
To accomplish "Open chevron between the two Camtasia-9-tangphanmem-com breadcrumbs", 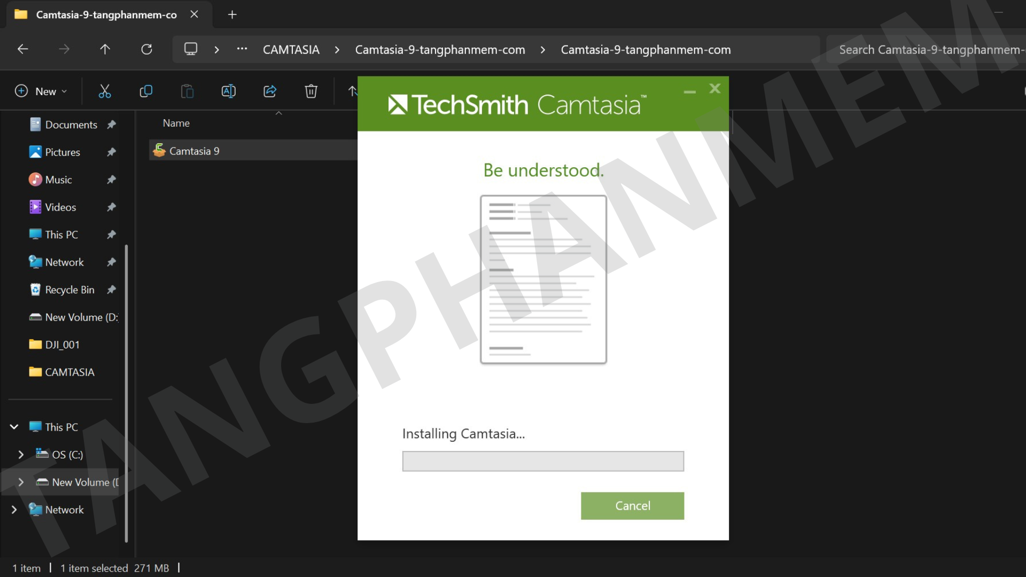I will tap(543, 50).
